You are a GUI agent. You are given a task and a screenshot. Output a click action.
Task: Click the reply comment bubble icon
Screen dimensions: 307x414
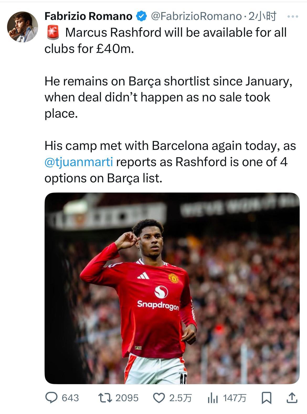pos(51,398)
